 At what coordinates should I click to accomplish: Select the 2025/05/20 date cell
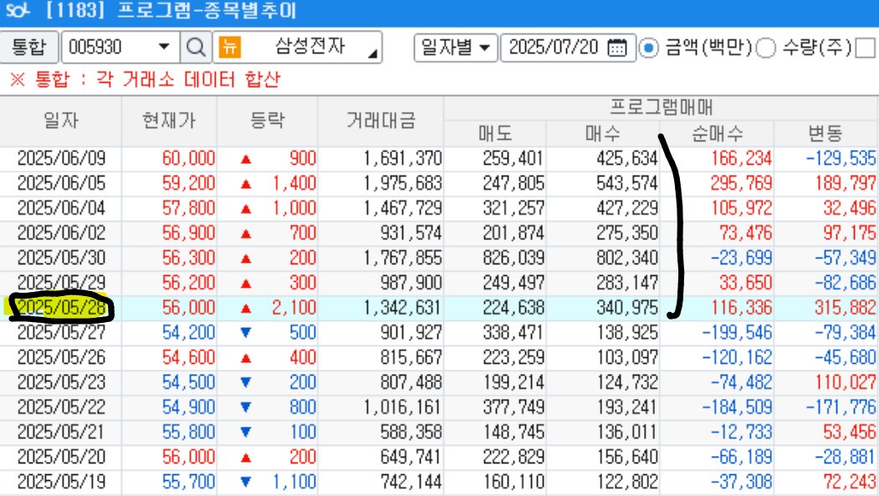tap(61, 457)
